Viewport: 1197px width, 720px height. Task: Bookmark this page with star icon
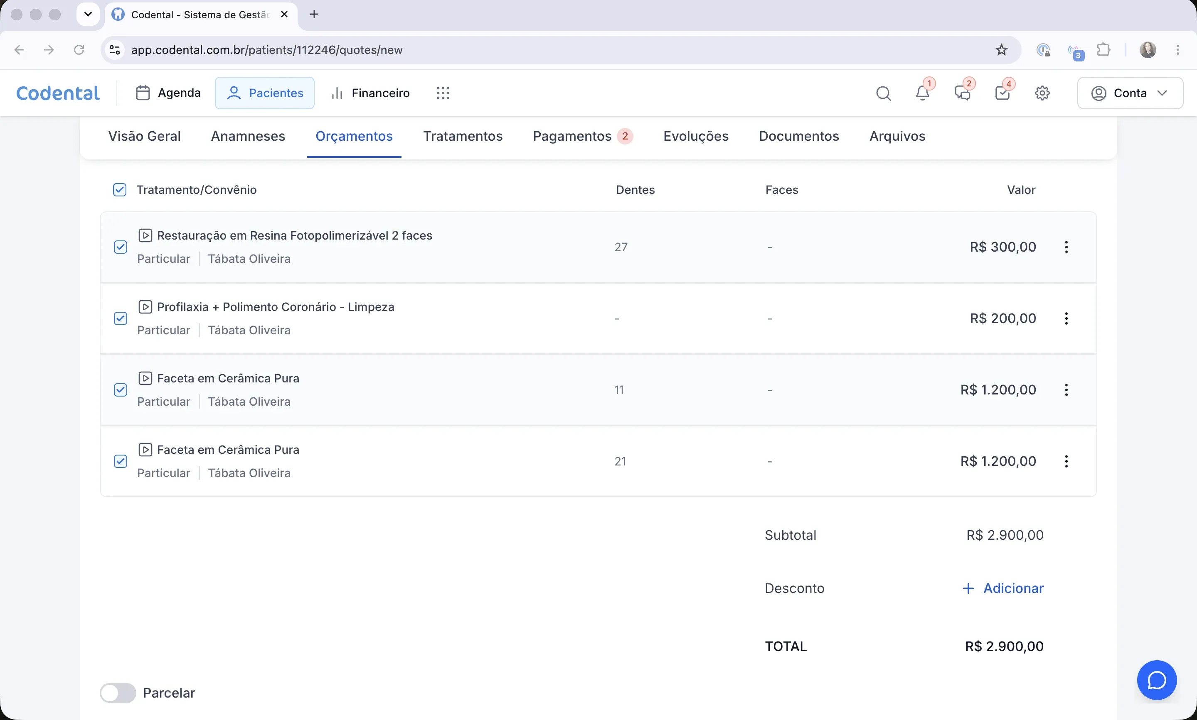[1001, 49]
